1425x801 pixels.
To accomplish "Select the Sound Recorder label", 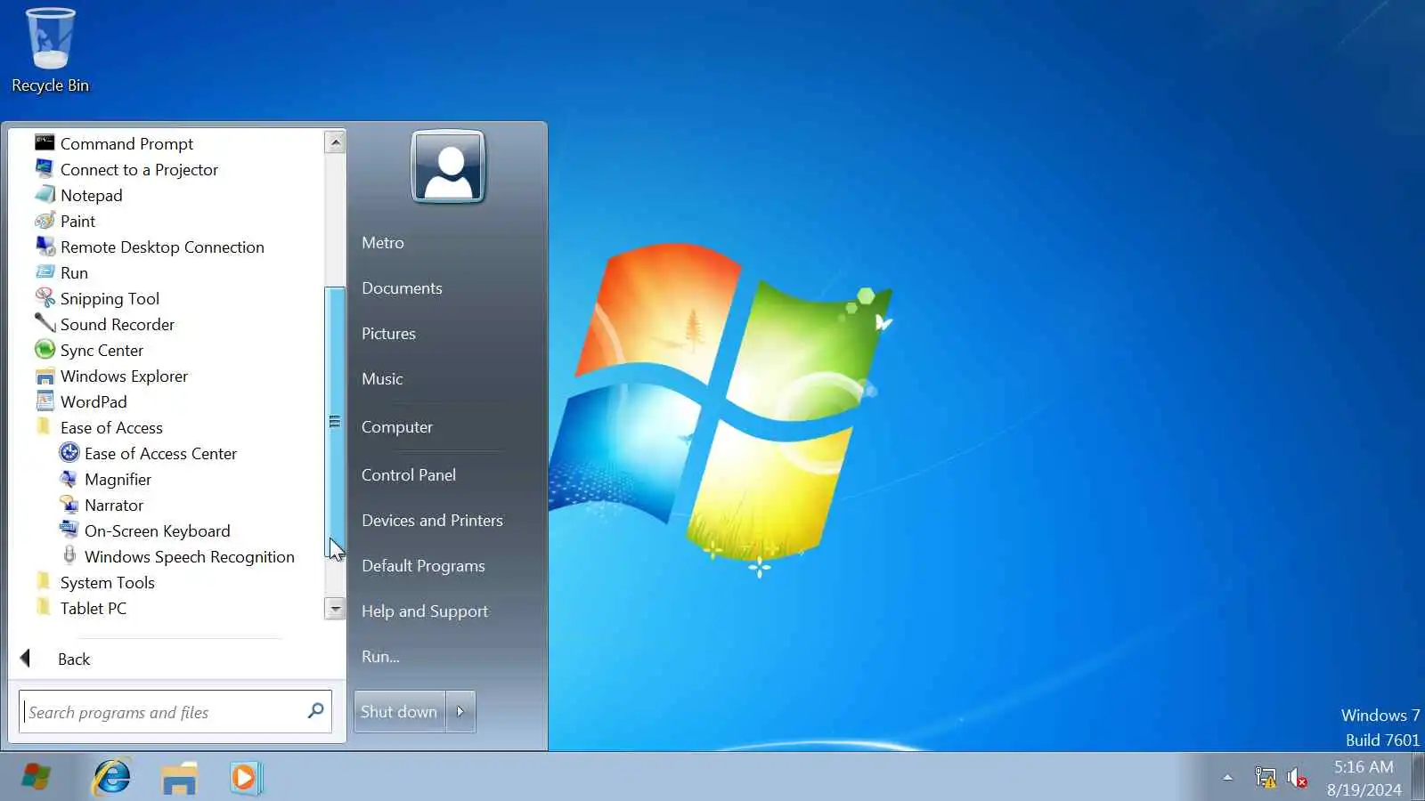I will point(118,324).
